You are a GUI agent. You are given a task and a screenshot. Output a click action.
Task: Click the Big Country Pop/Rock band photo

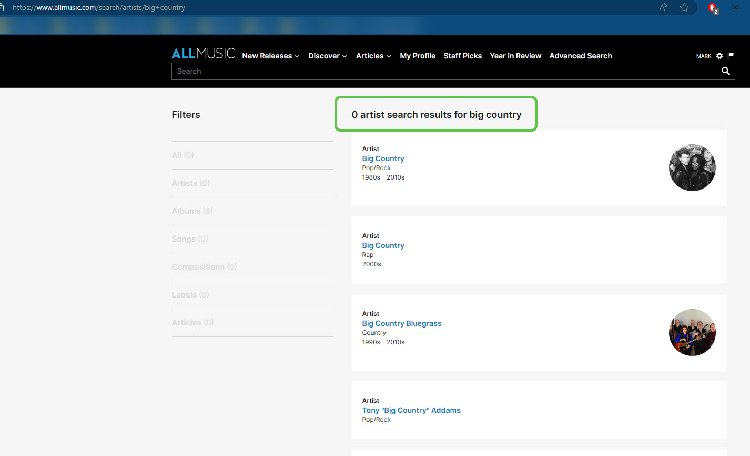point(692,167)
